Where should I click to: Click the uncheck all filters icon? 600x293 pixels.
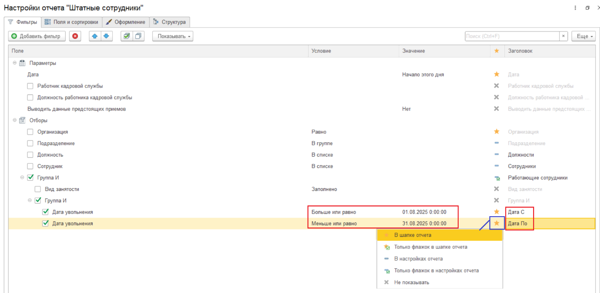pyautogui.click(x=138, y=36)
